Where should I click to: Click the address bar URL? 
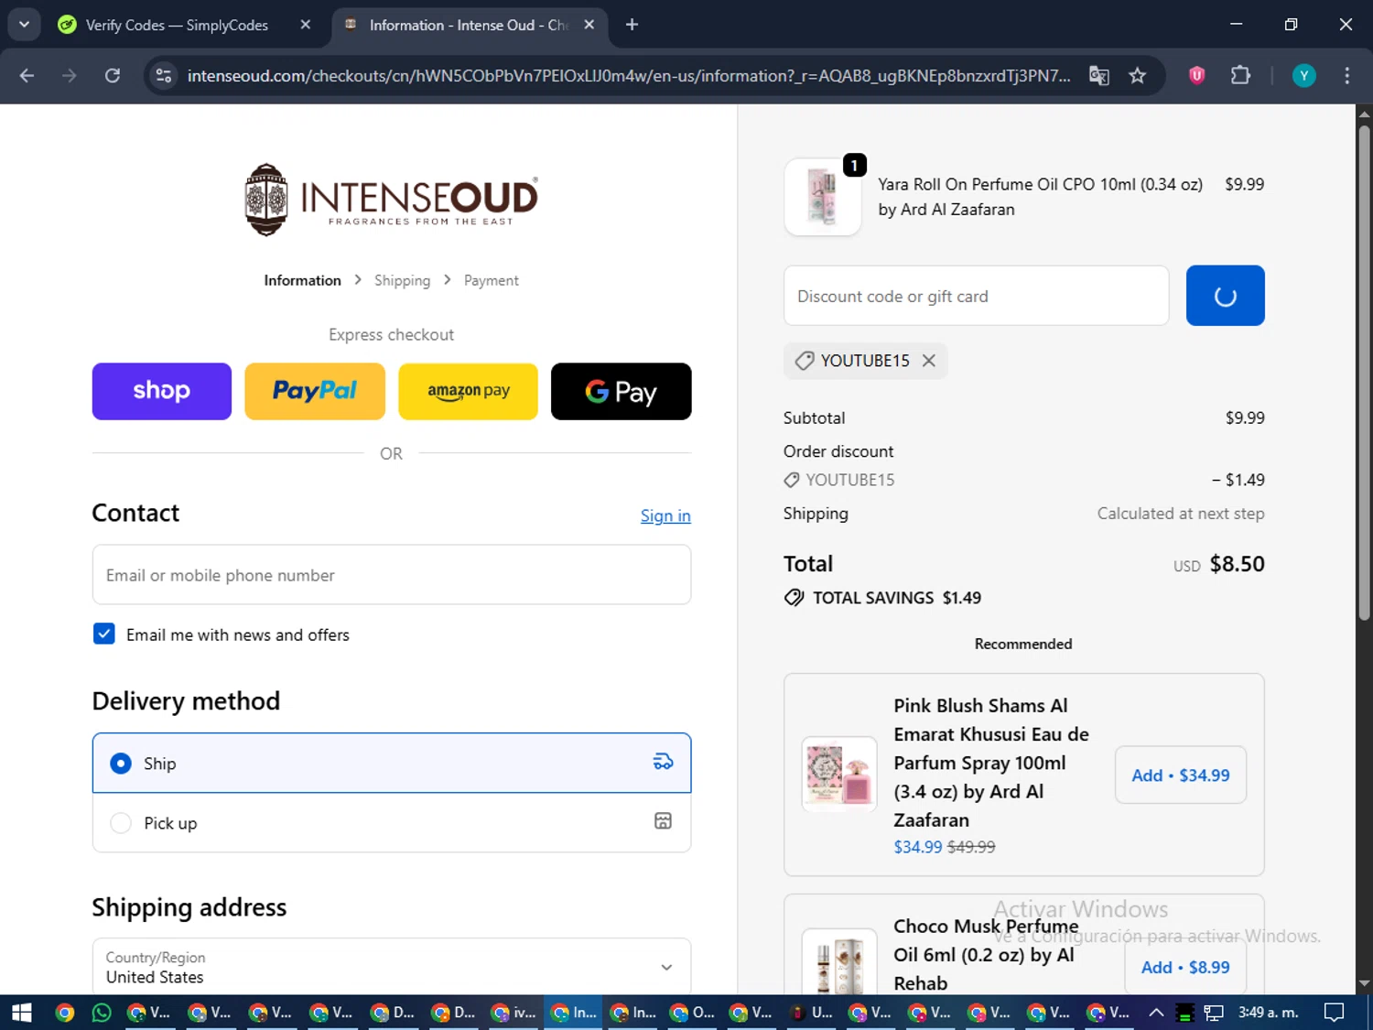click(x=628, y=76)
